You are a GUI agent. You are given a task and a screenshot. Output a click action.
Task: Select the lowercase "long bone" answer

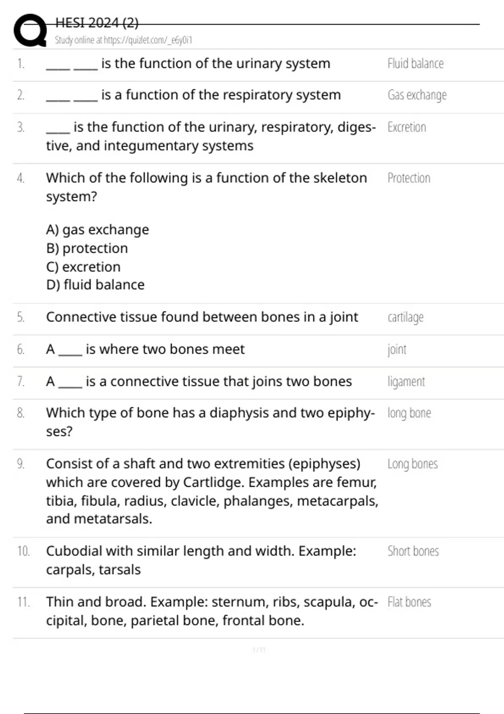coord(409,413)
